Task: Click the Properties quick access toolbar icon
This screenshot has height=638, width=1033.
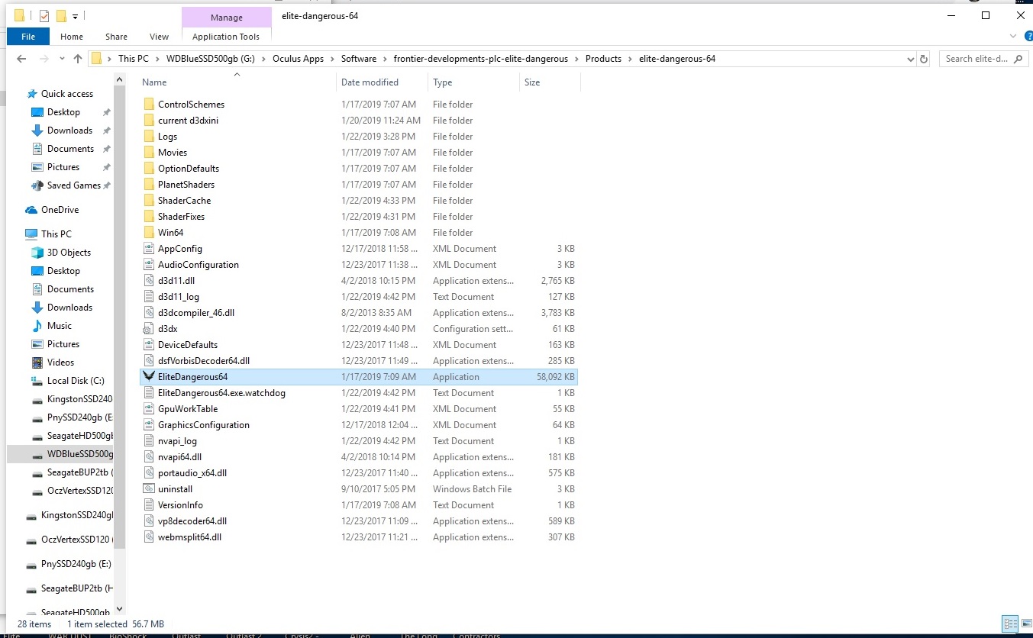Action: click(44, 15)
